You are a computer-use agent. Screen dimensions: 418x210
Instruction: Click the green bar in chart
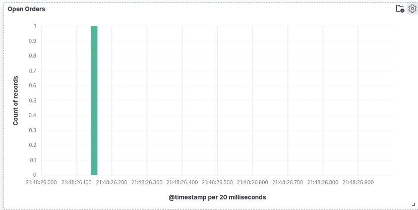94,100
